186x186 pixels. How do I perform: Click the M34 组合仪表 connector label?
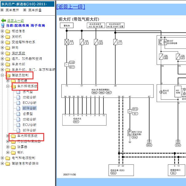tap(113, 173)
